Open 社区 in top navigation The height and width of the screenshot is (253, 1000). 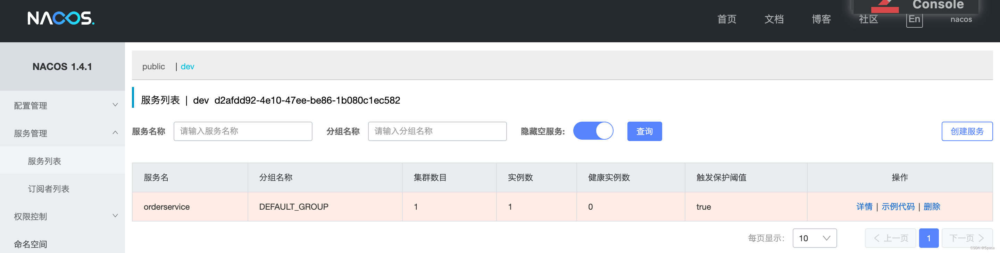click(868, 19)
